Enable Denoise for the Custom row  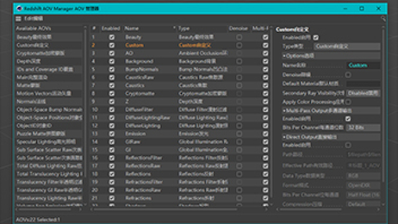coord(239,45)
